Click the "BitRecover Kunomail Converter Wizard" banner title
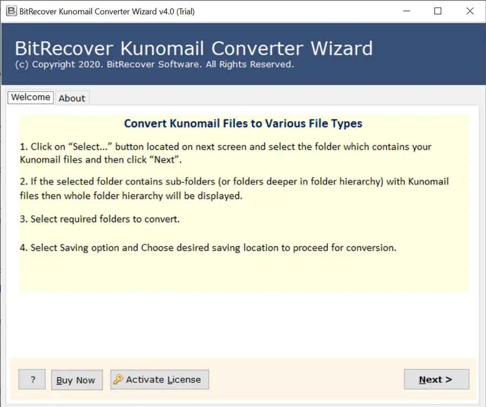Screen dimensions: 486x407 pos(194,48)
